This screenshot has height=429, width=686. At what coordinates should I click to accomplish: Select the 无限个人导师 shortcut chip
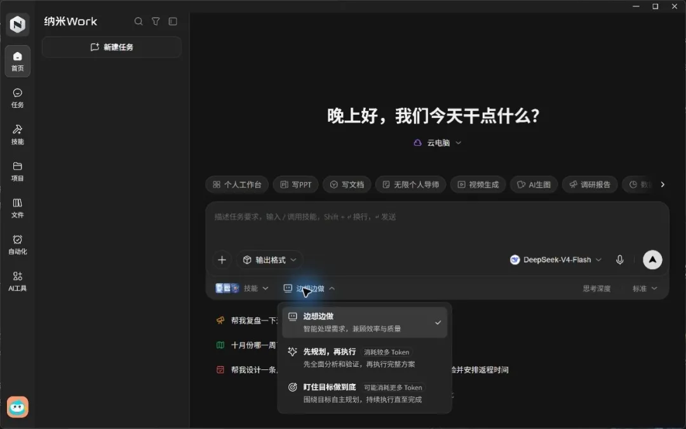click(x=410, y=185)
